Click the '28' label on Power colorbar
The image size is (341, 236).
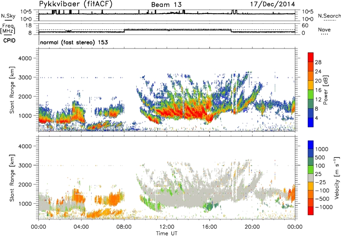point(318,62)
